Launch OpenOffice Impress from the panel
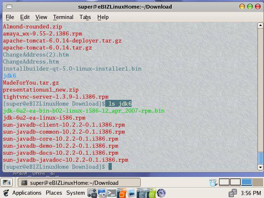The height and width of the screenshot is (198, 264). 121,193
